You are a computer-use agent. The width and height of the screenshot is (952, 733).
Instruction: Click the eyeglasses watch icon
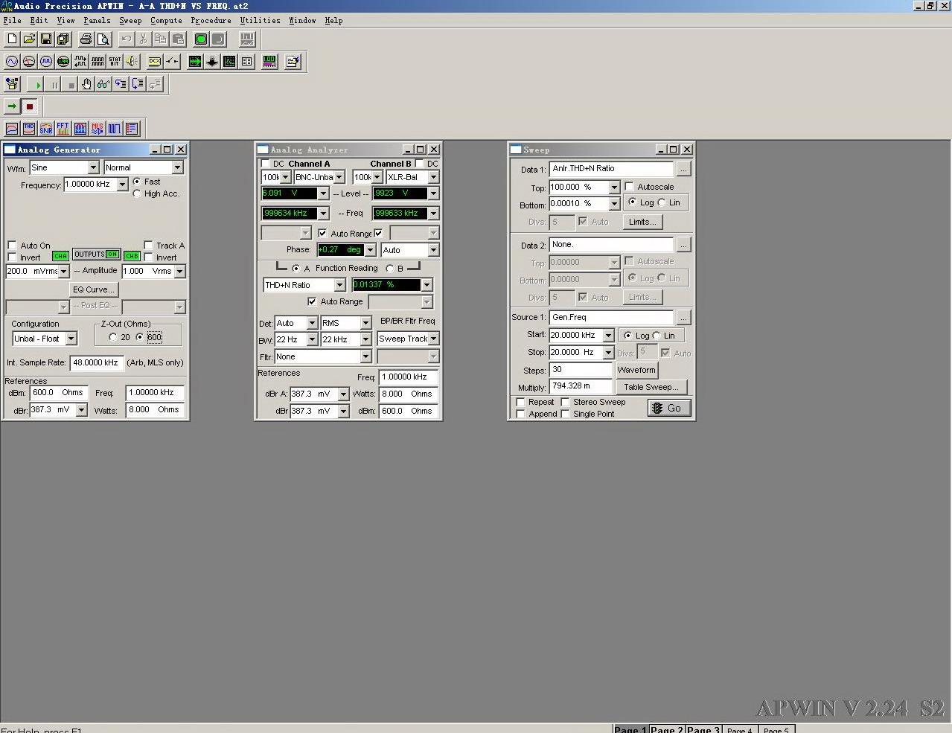(103, 85)
